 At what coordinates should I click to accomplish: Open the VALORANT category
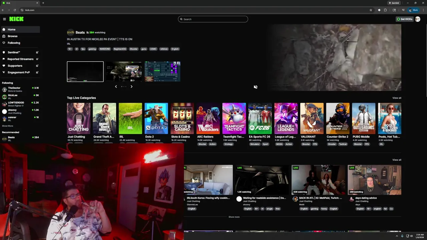(312, 118)
